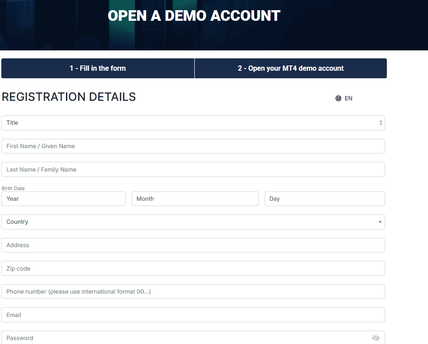
Task: Open the Title dropdown
Action: (x=193, y=122)
